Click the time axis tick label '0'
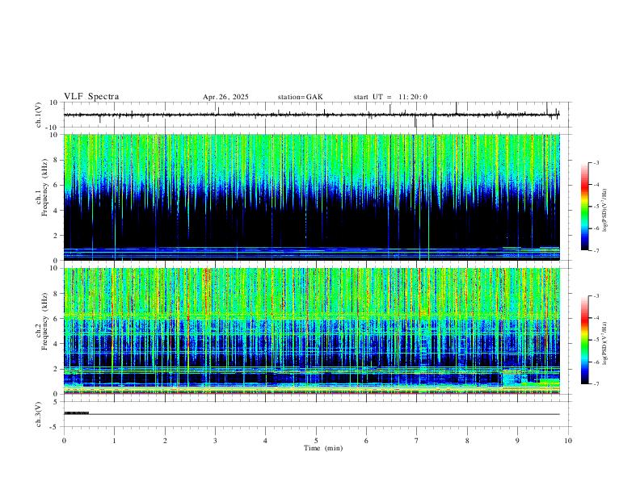Screen dimensions: 640x494 [x=64, y=441]
